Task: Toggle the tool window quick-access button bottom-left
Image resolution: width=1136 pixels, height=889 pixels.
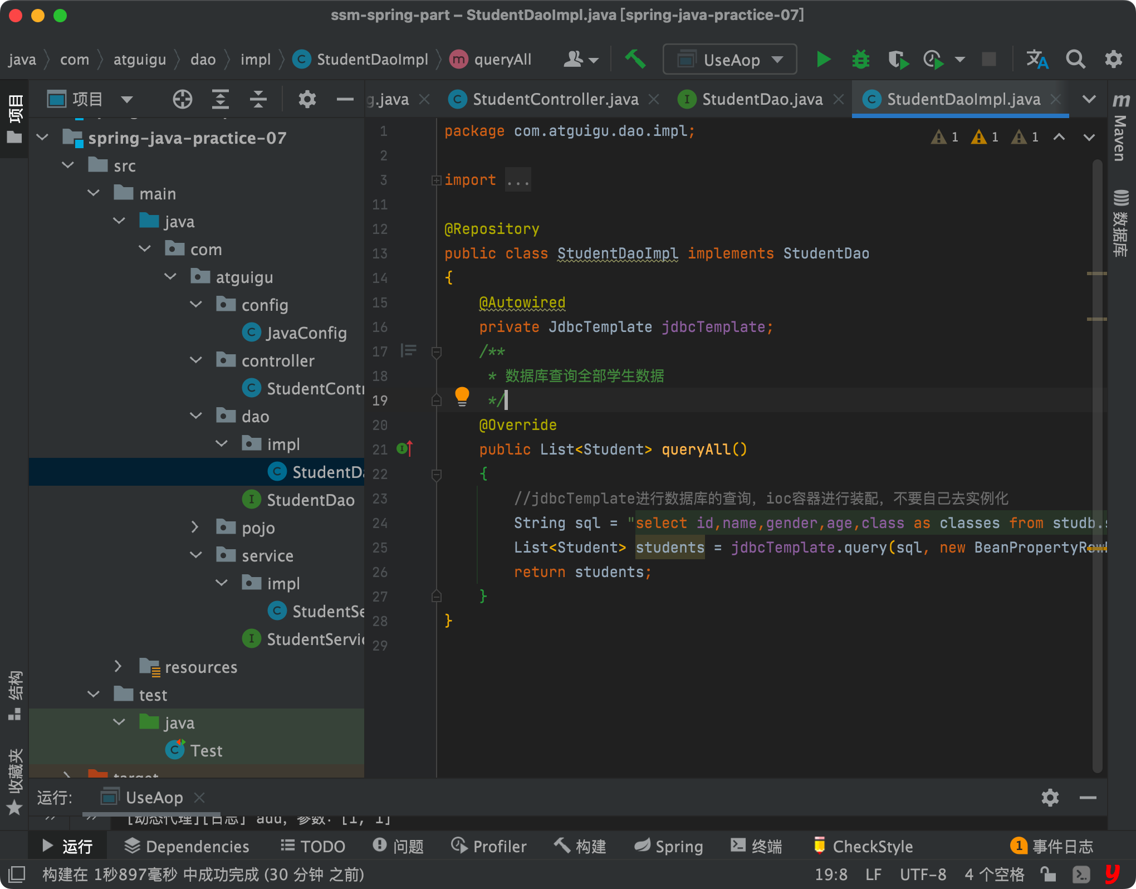Action: [x=16, y=874]
